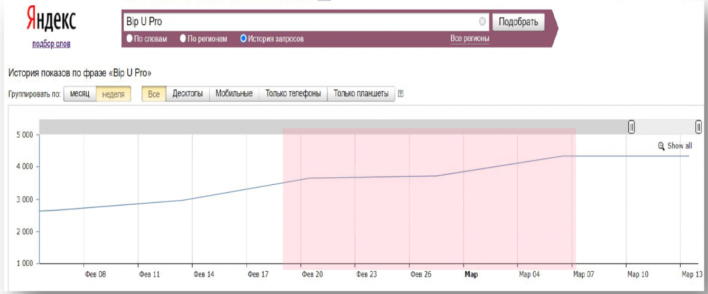Show Только телефоны data
This screenshot has width=708, height=294.
point(293,94)
